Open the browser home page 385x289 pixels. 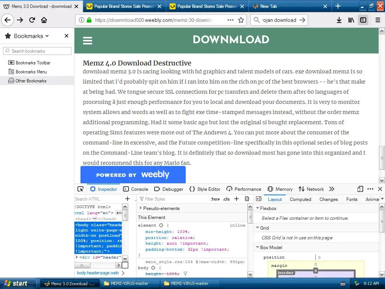(x=44, y=20)
